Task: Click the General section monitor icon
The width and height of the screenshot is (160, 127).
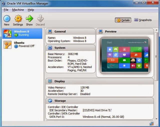Action: (x=50, y=31)
